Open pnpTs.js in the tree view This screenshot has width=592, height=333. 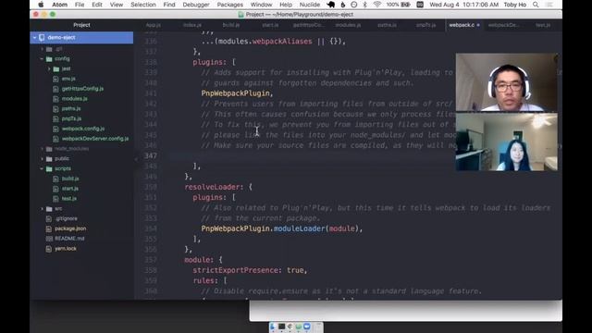point(71,118)
